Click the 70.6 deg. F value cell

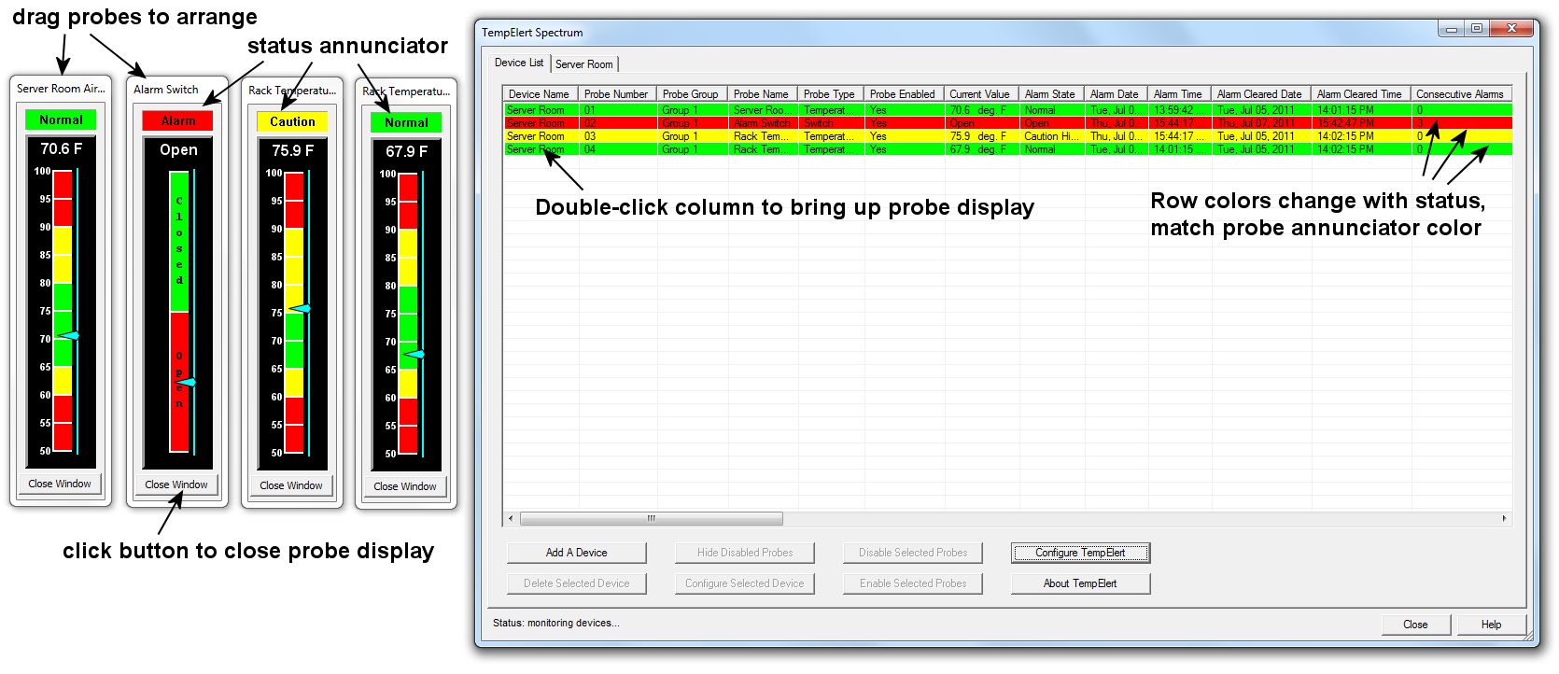tap(981, 110)
